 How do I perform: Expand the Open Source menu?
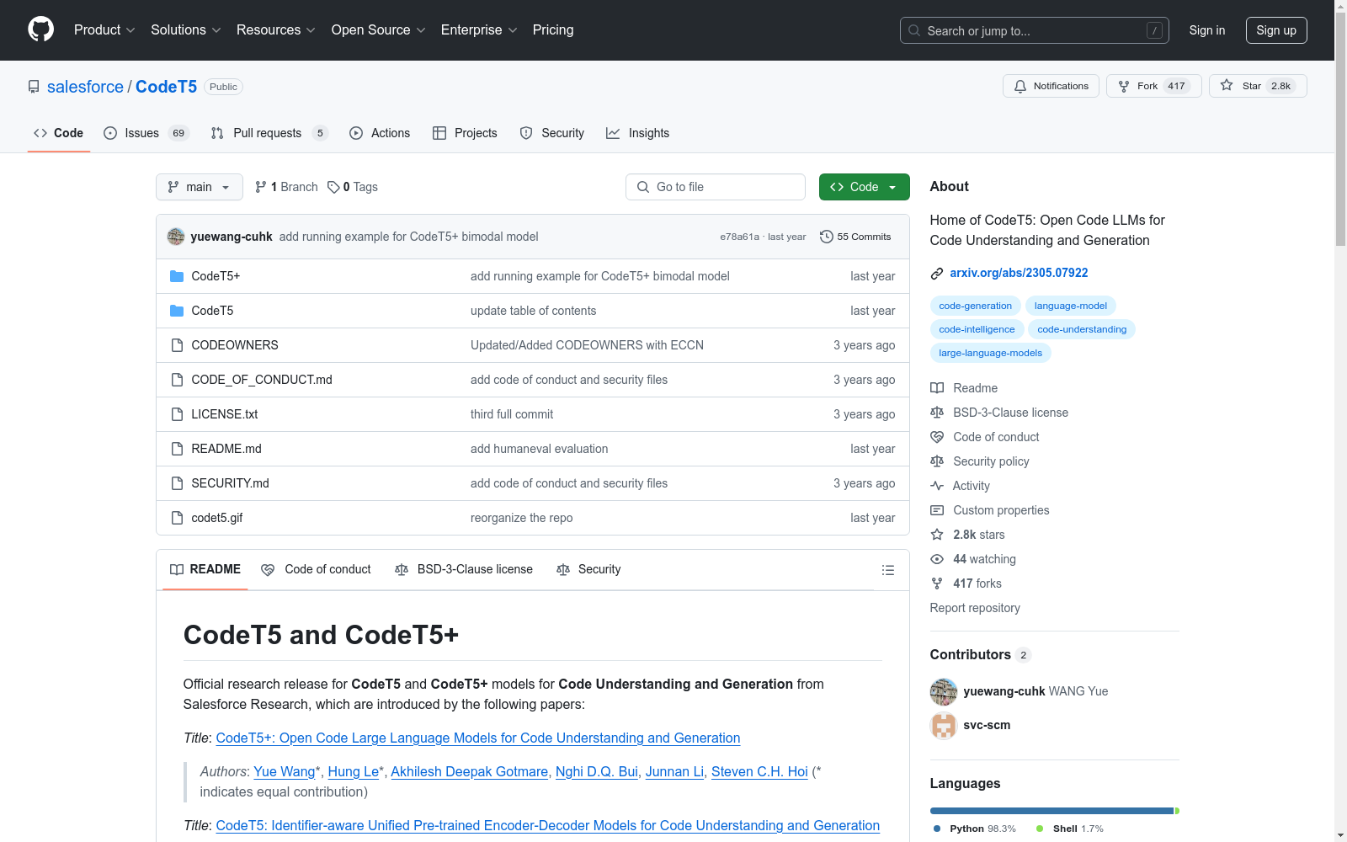[379, 30]
